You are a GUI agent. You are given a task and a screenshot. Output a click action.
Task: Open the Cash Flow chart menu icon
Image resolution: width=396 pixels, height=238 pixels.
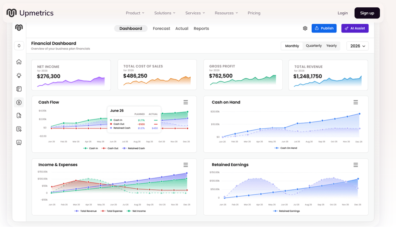pyautogui.click(x=186, y=102)
